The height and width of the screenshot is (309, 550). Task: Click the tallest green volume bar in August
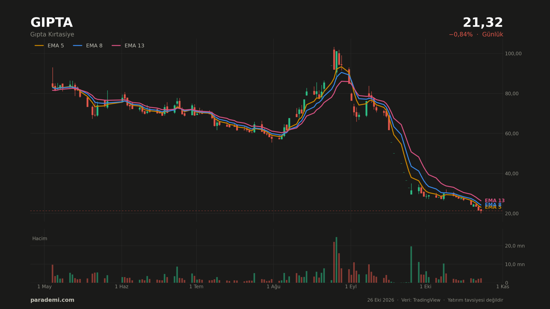coord(337,260)
